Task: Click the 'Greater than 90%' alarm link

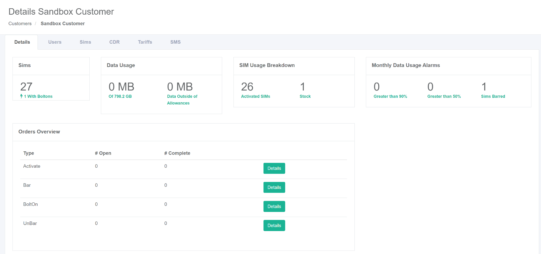Action: [x=390, y=96]
